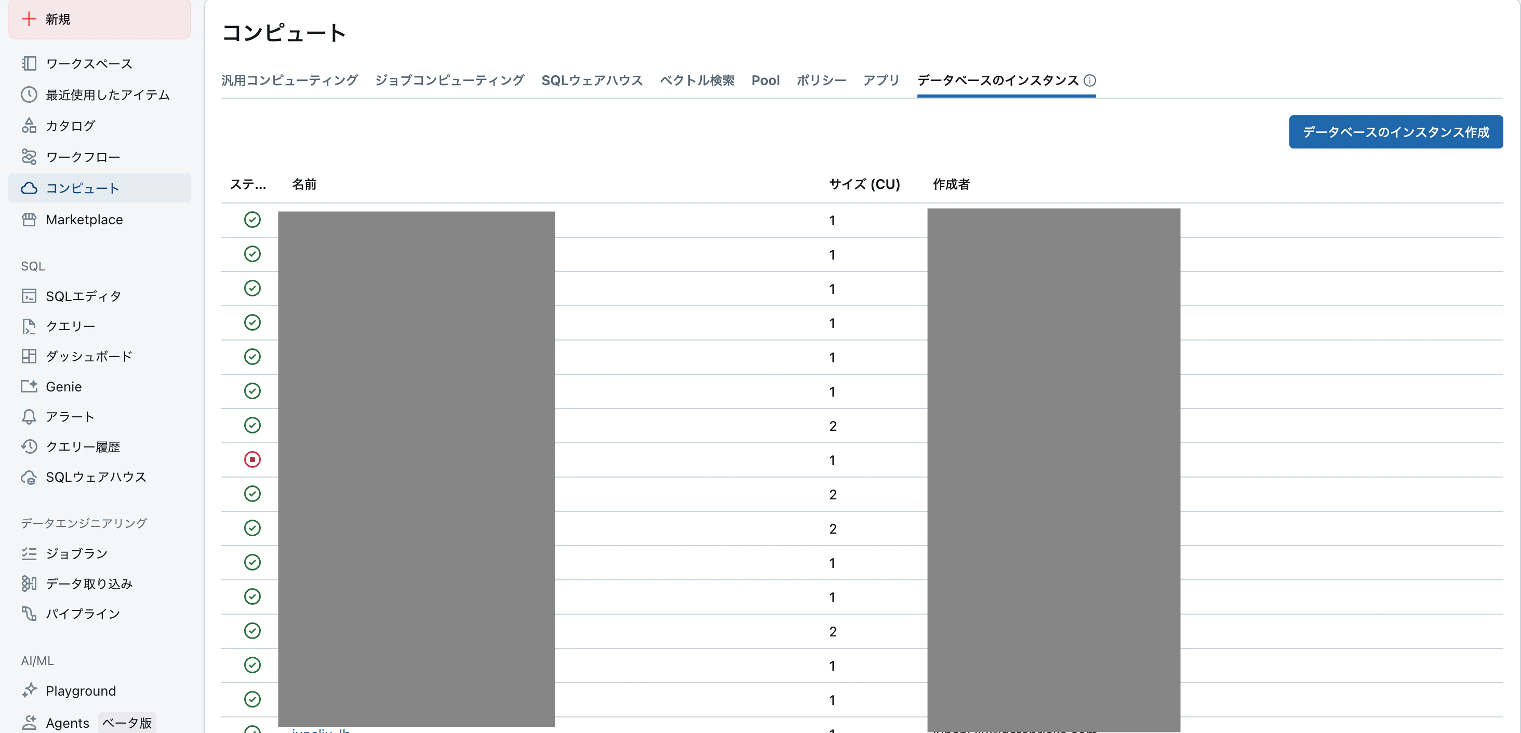Screen dimensions: 1521x733
Task: Select the ワークフロー icon in sidebar
Action: 29,157
